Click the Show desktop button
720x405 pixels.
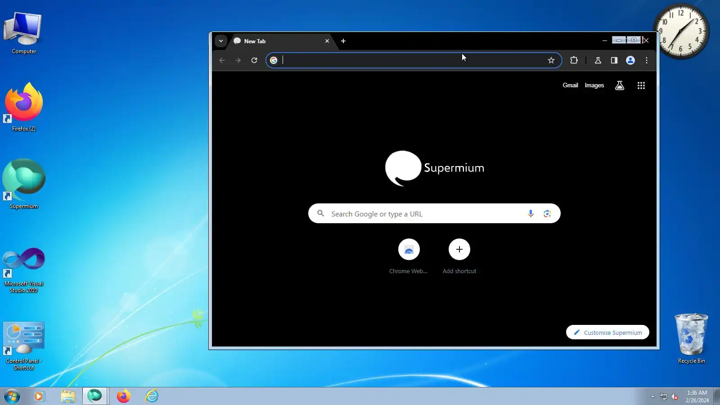(716, 396)
